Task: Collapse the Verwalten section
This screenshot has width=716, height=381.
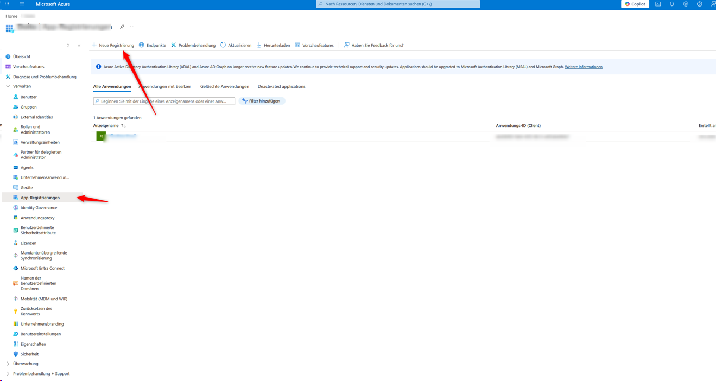Action: point(18,86)
